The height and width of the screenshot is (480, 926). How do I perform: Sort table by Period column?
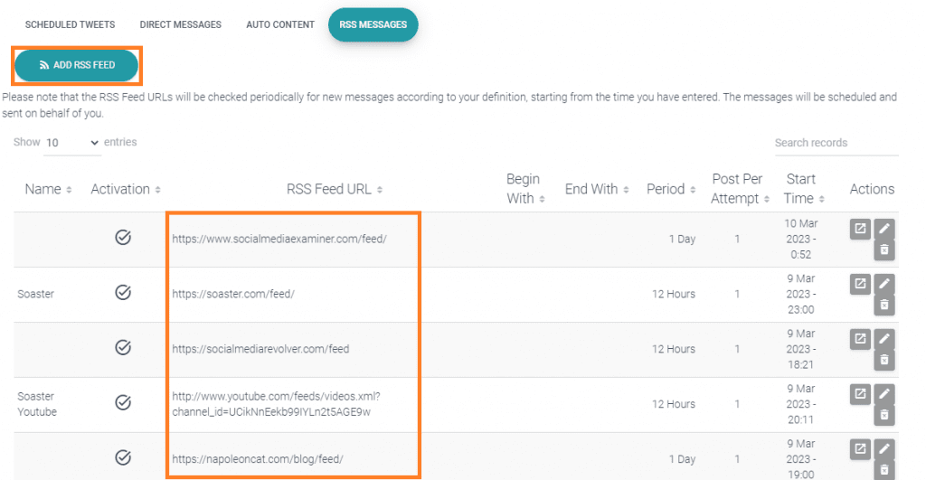pyautogui.click(x=671, y=189)
